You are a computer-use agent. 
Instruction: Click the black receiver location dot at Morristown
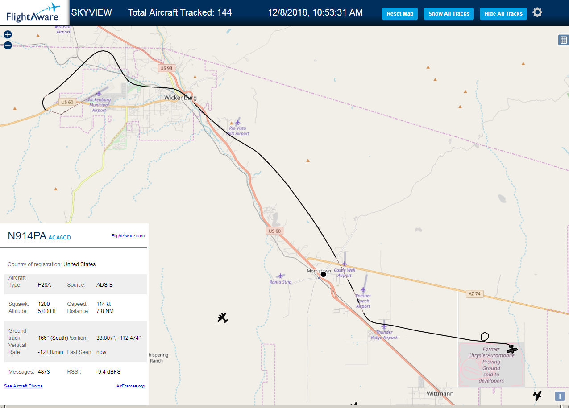point(323,274)
